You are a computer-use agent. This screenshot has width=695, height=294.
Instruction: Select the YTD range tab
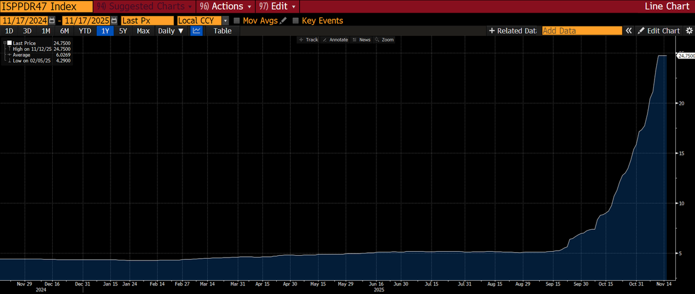85,31
